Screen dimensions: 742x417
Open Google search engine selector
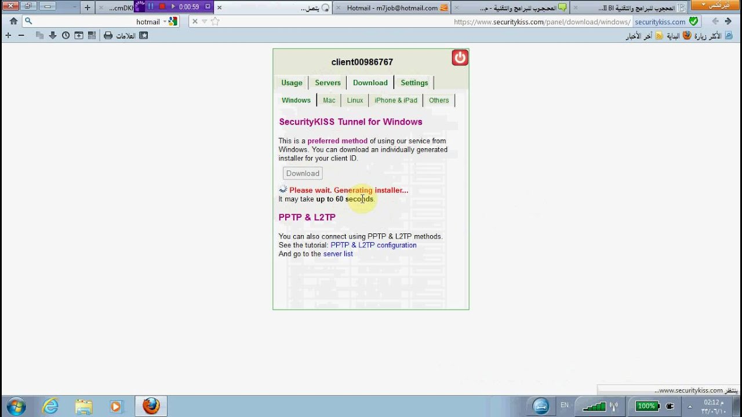(170, 21)
